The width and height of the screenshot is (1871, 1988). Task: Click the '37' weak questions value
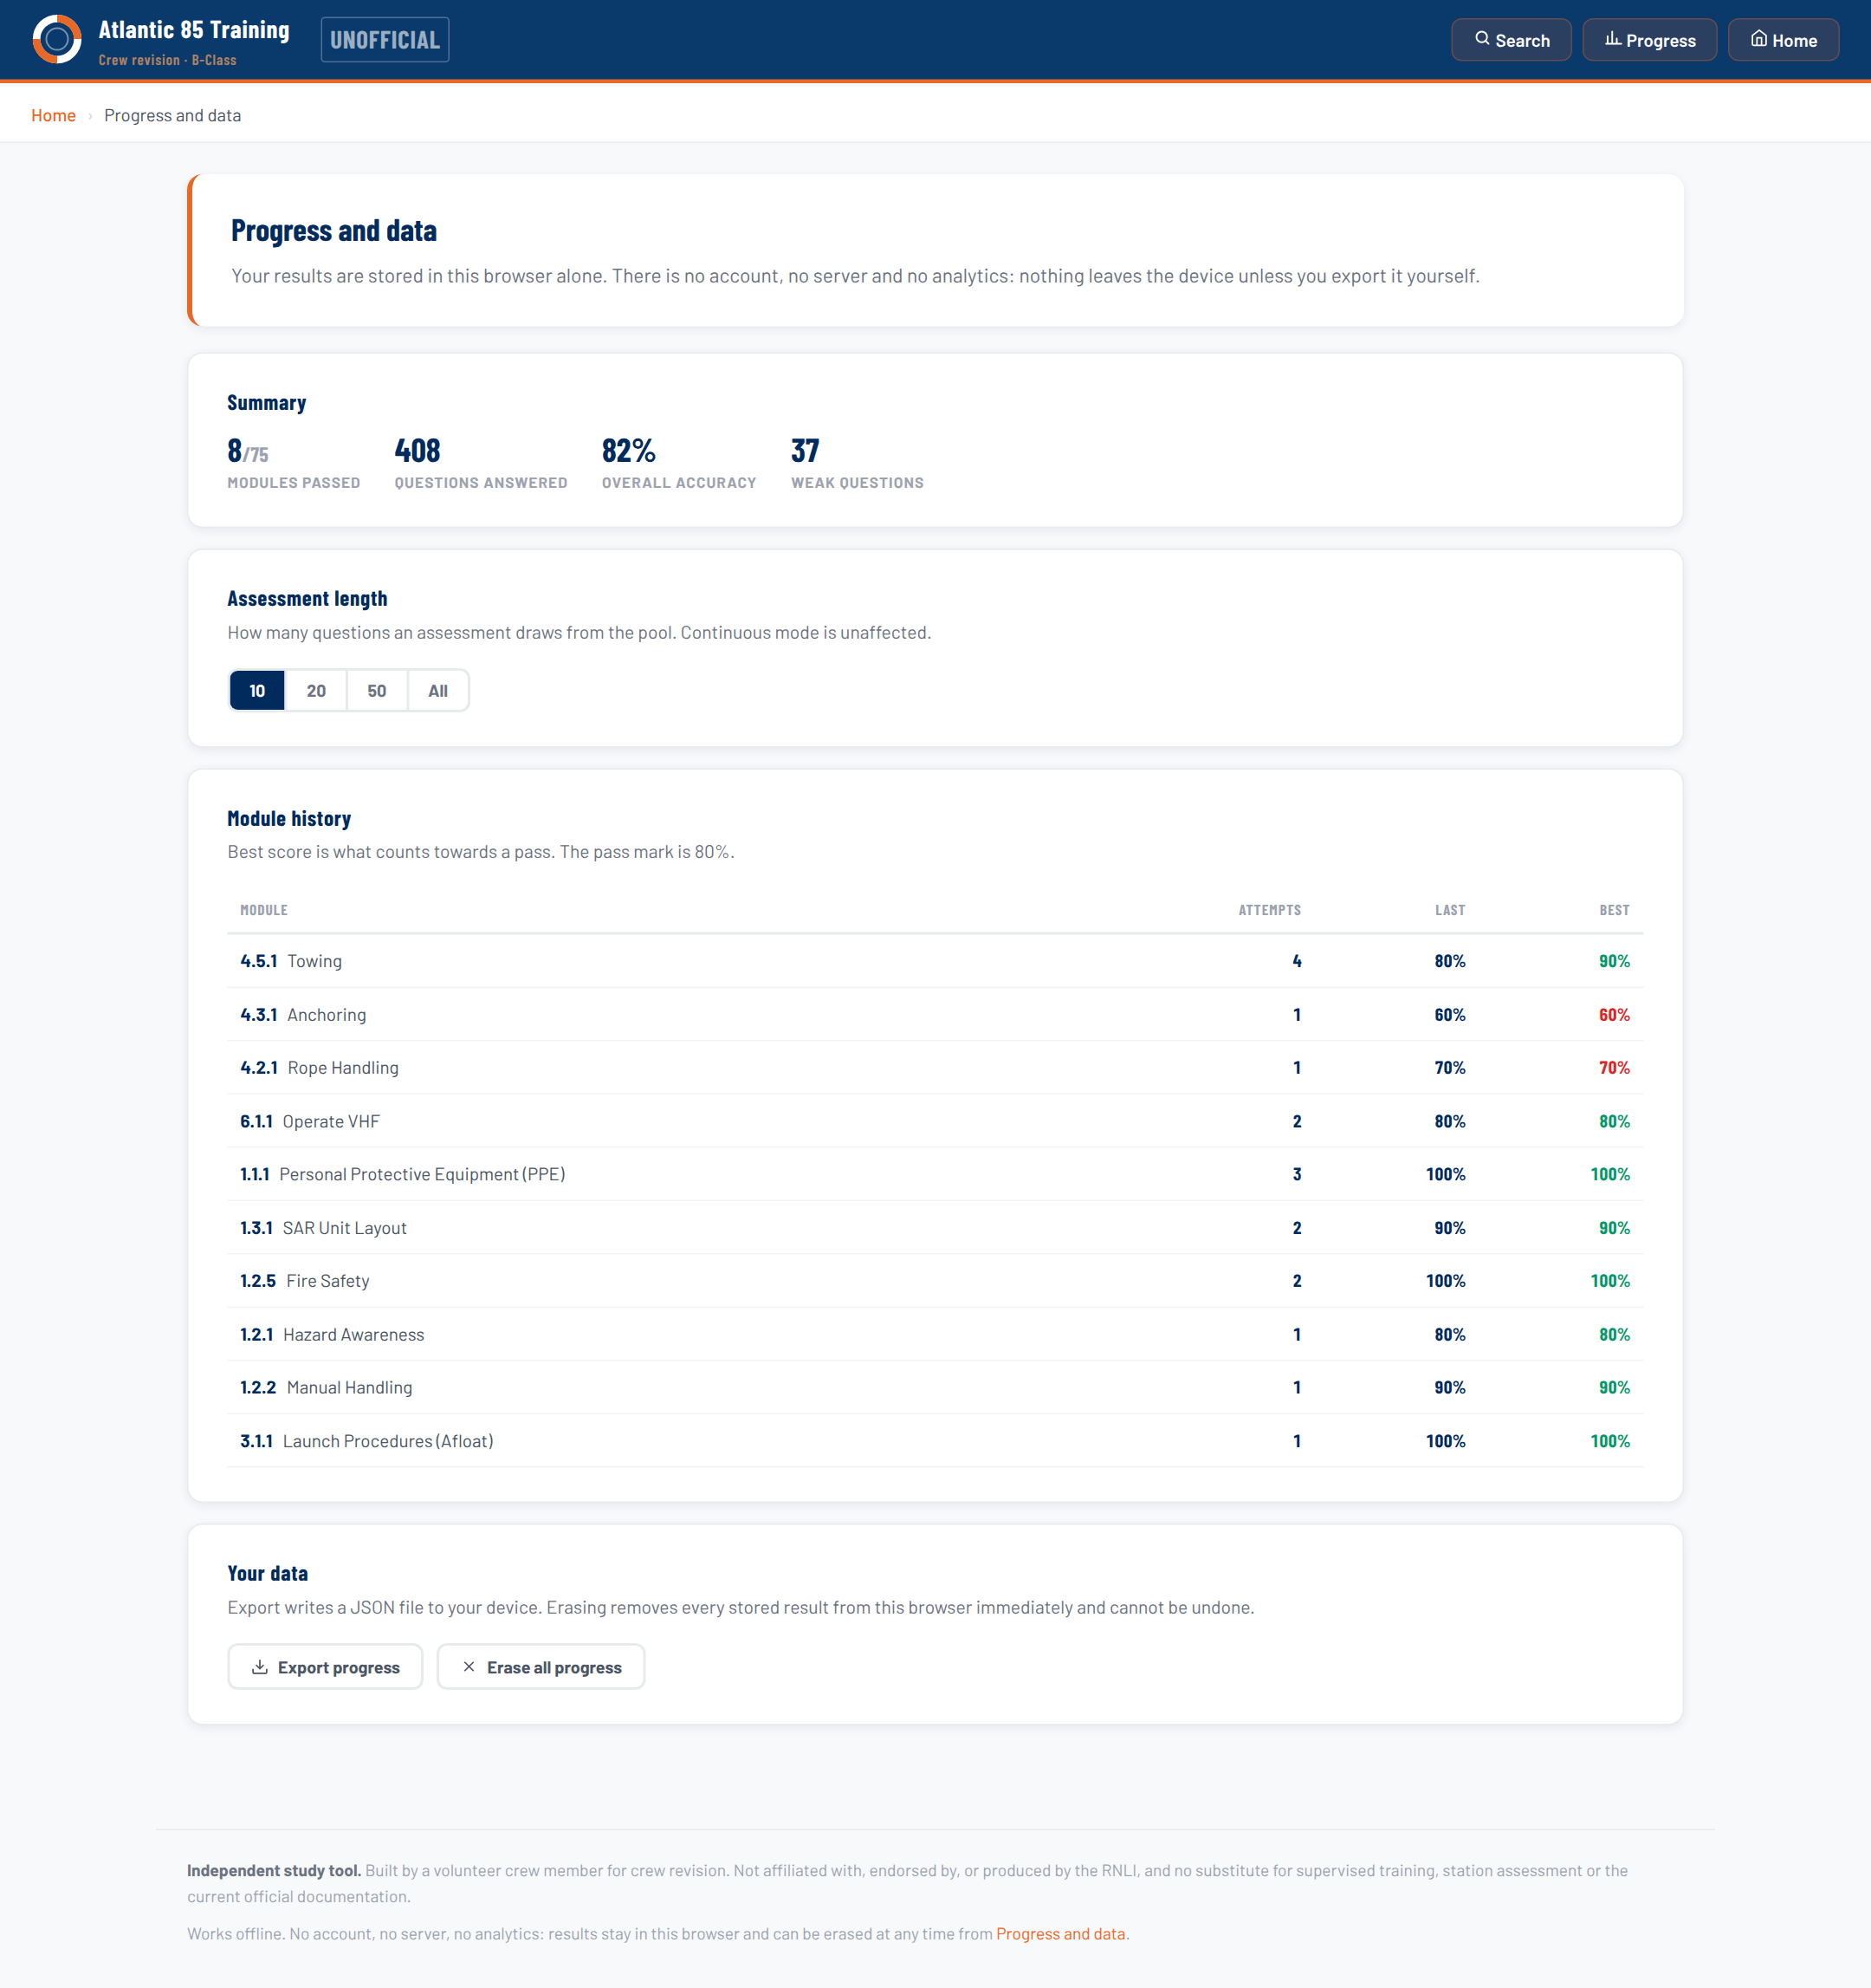pos(806,451)
